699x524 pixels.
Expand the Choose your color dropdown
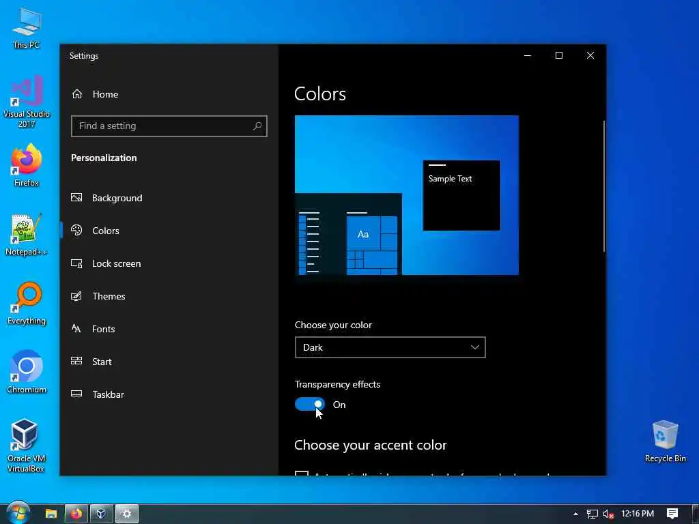click(390, 347)
